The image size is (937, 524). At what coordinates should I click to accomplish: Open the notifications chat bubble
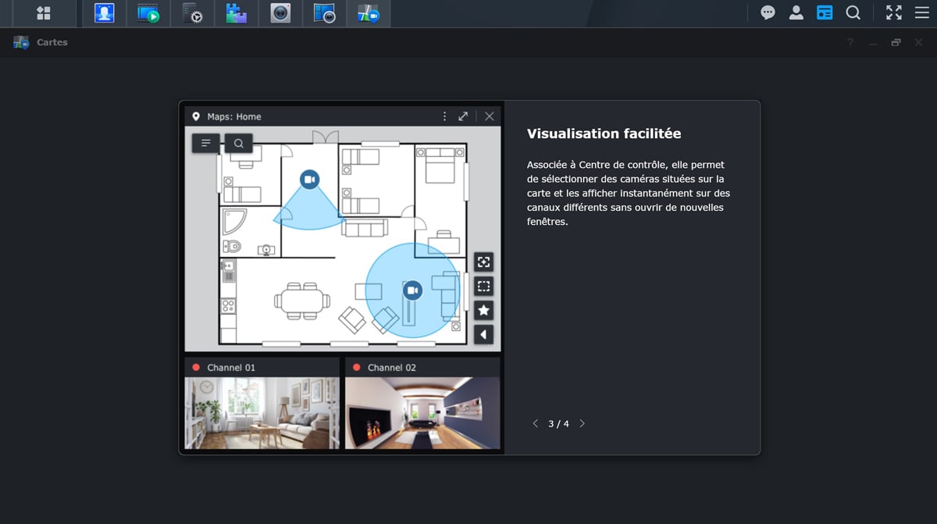[x=768, y=12]
